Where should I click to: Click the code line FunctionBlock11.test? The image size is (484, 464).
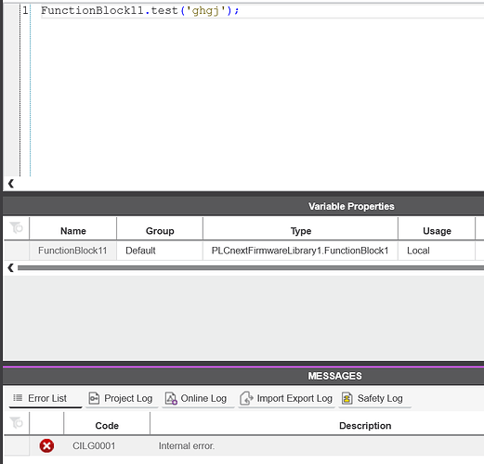140,11
